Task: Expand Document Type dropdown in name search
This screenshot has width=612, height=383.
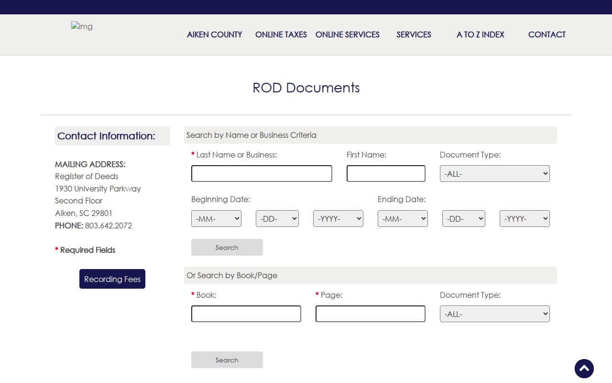Action: click(495, 173)
